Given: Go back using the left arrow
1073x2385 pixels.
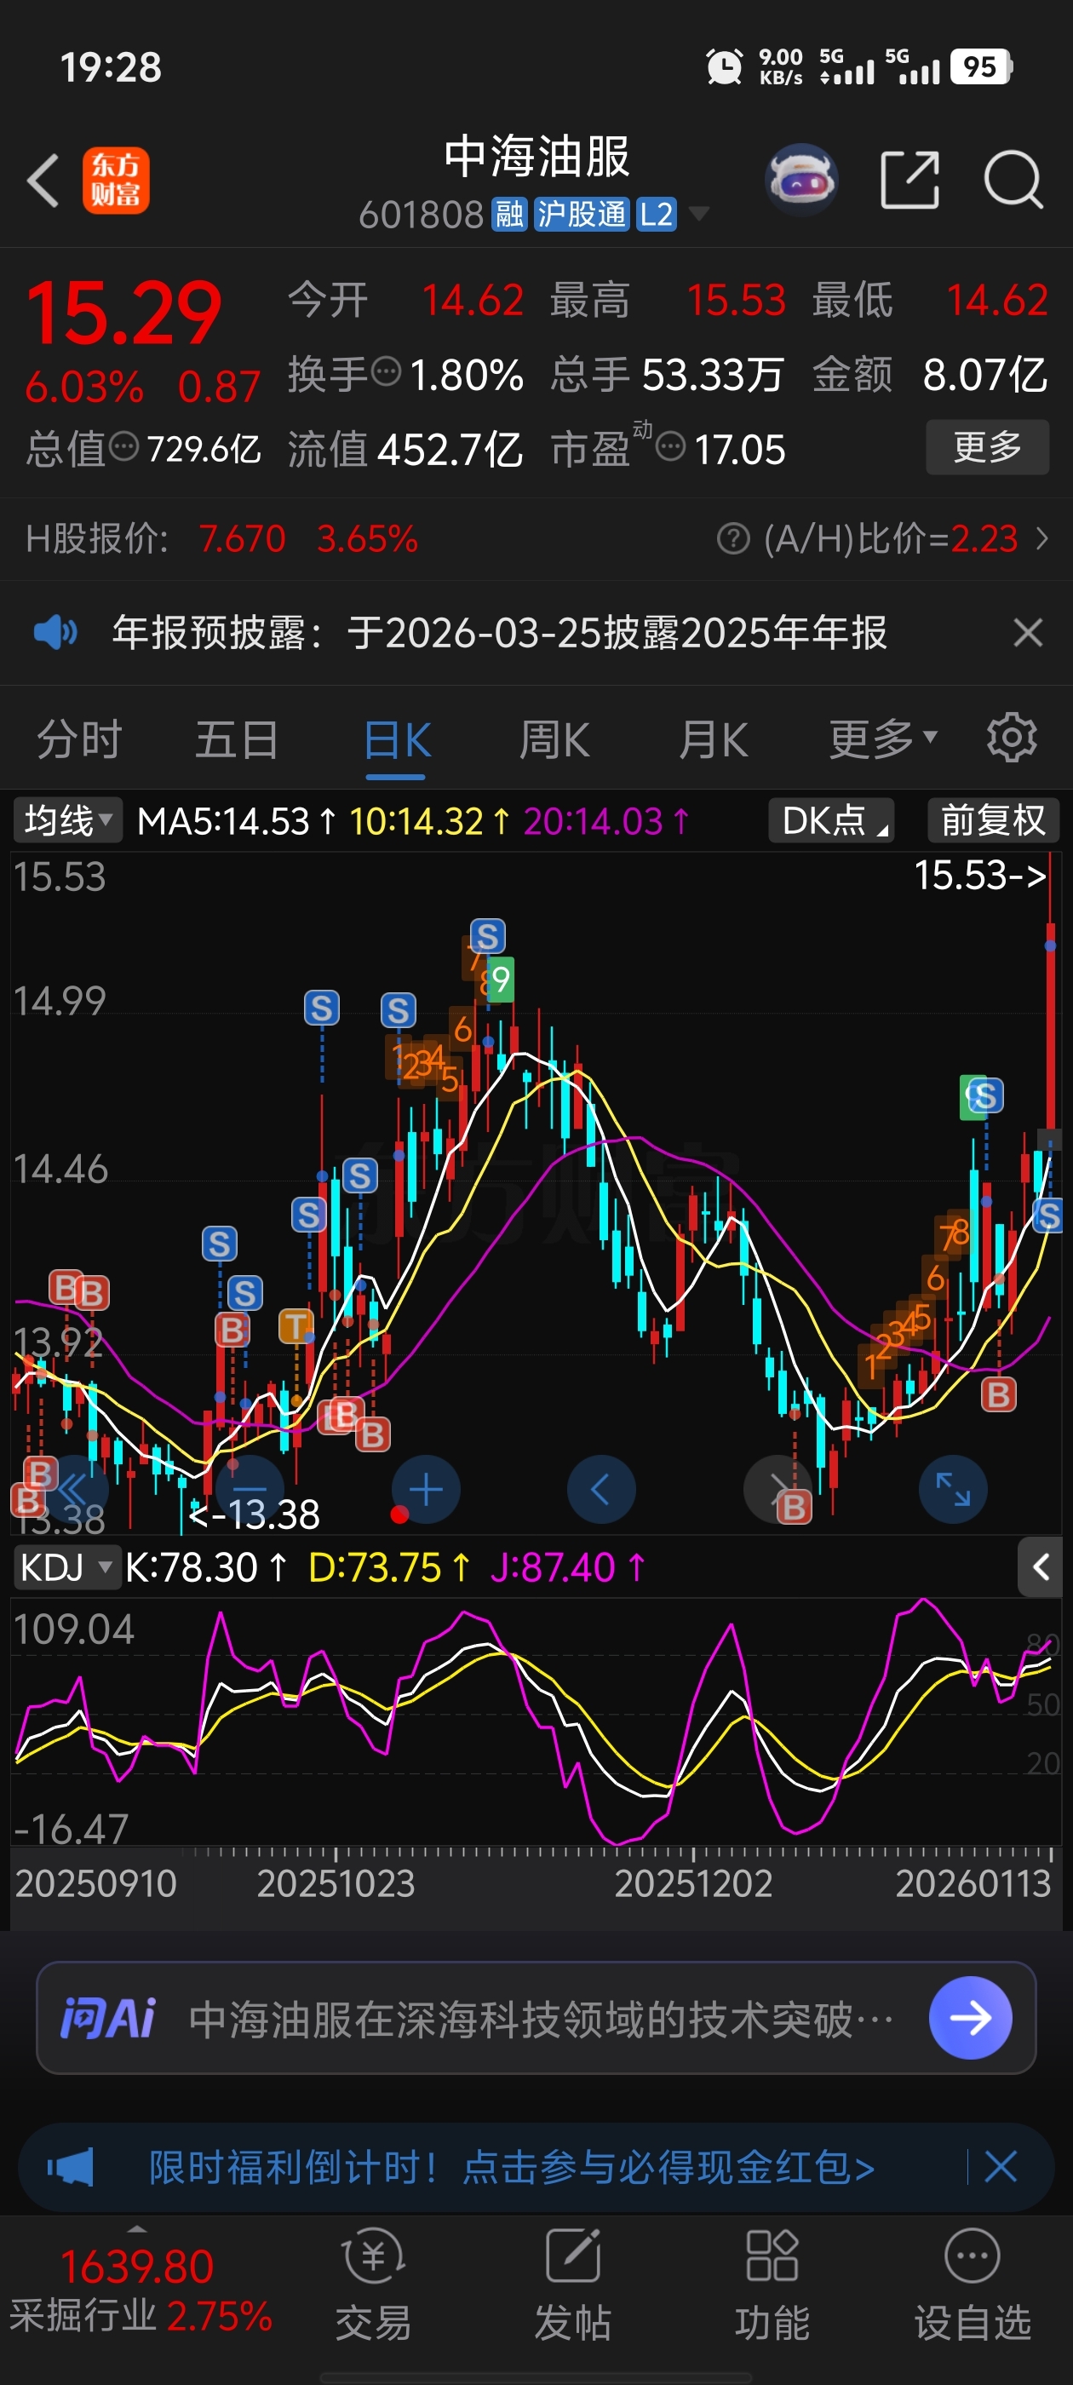Looking at the screenshot, I should [x=43, y=180].
